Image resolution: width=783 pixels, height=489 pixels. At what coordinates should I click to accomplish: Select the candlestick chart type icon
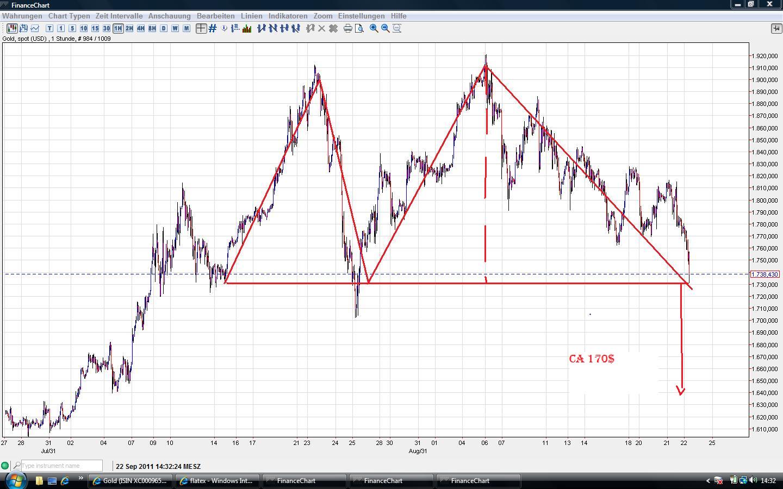click(x=13, y=28)
